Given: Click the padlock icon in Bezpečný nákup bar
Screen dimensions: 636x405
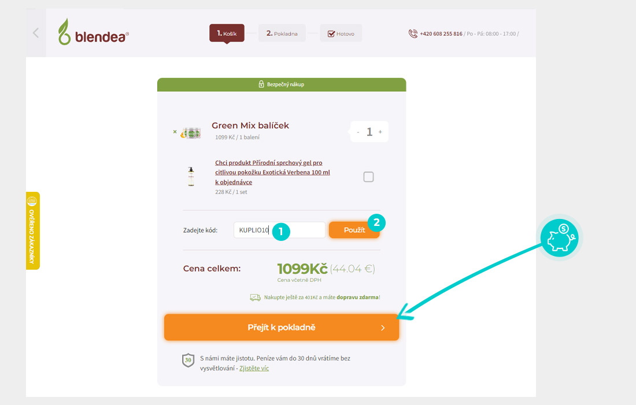Looking at the screenshot, I should tap(261, 84).
